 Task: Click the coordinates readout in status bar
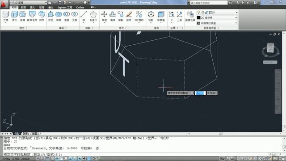16,159
